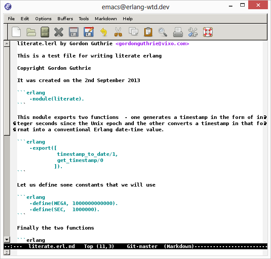The height and width of the screenshot is (259, 271).
Task: Open preferences with the tools icon
Action: [x=193, y=32]
